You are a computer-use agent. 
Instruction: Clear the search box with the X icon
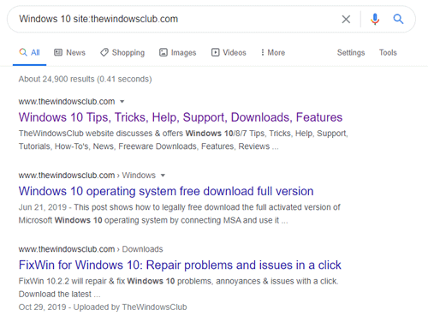[346, 20]
